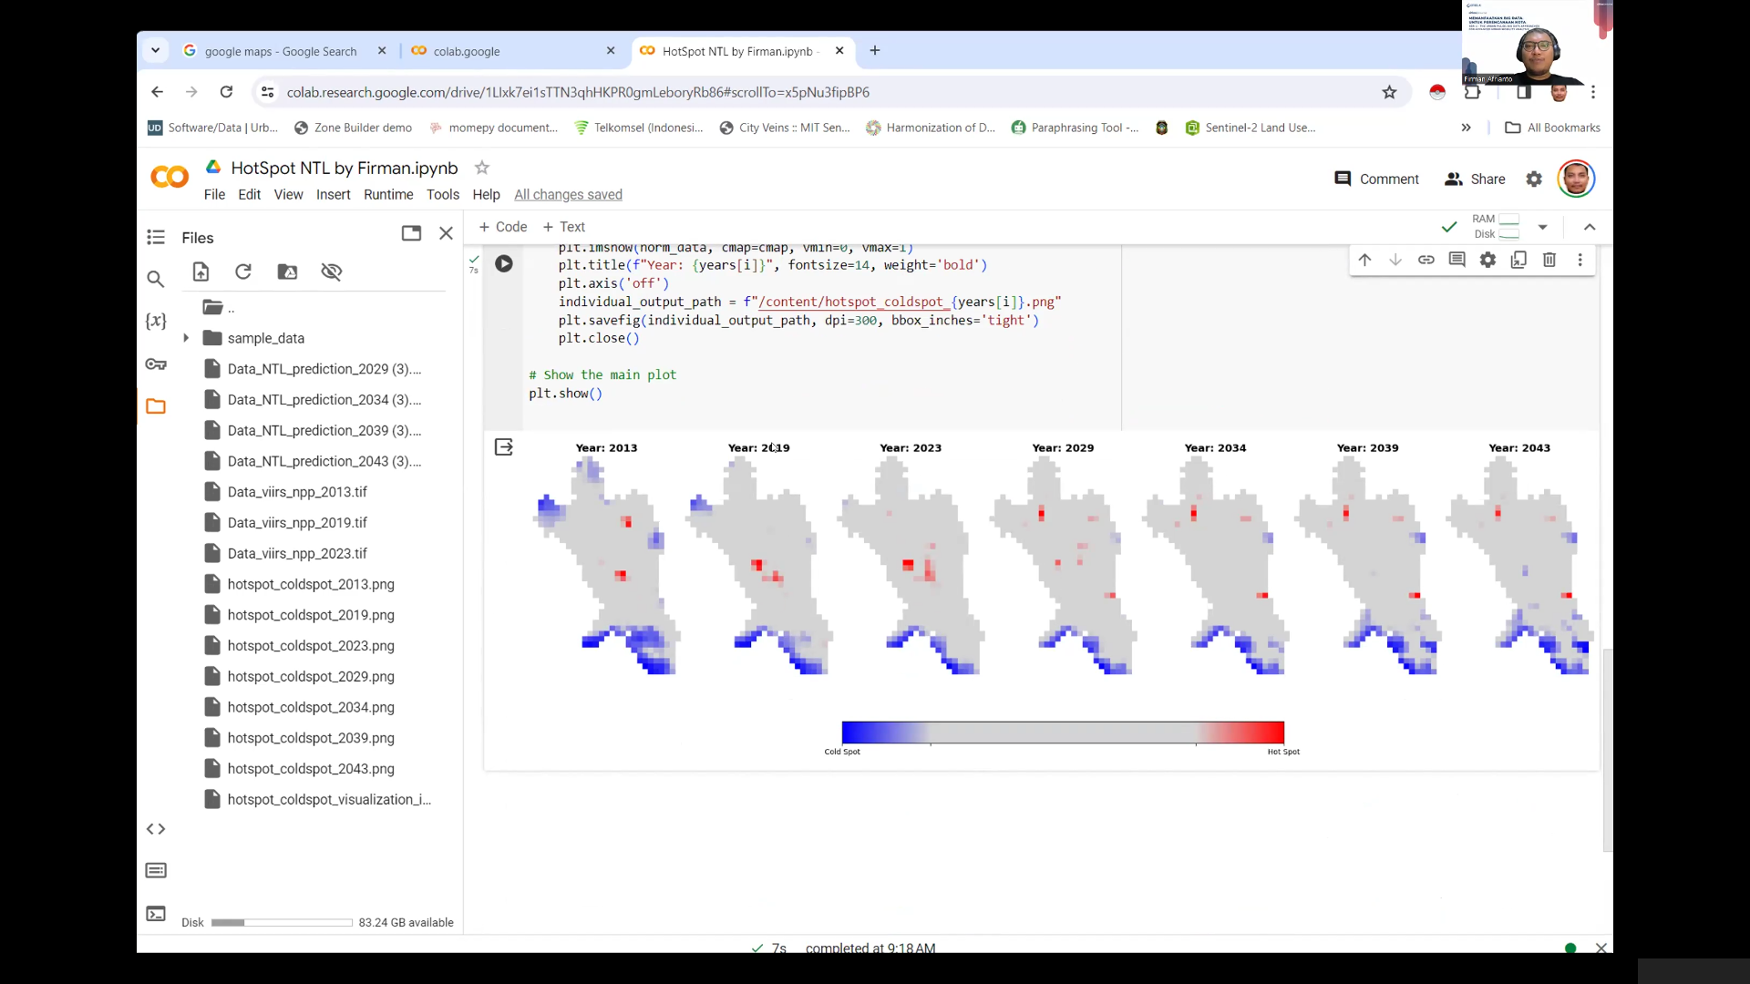This screenshot has height=984, width=1750.
Task: Open the Secrets panel in sidebar
Action: click(x=156, y=364)
